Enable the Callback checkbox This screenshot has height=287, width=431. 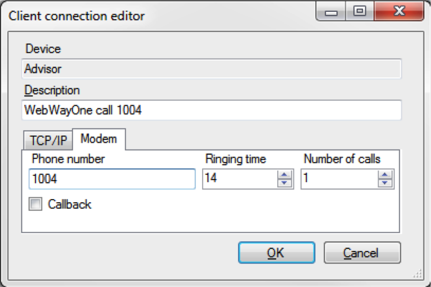point(35,204)
